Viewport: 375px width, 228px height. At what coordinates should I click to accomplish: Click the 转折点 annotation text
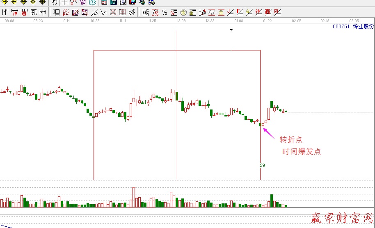(291, 139)
